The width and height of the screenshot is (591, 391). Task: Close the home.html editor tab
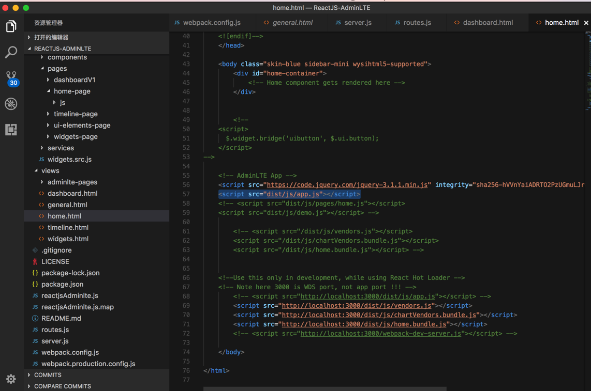[x=586, y=23]
